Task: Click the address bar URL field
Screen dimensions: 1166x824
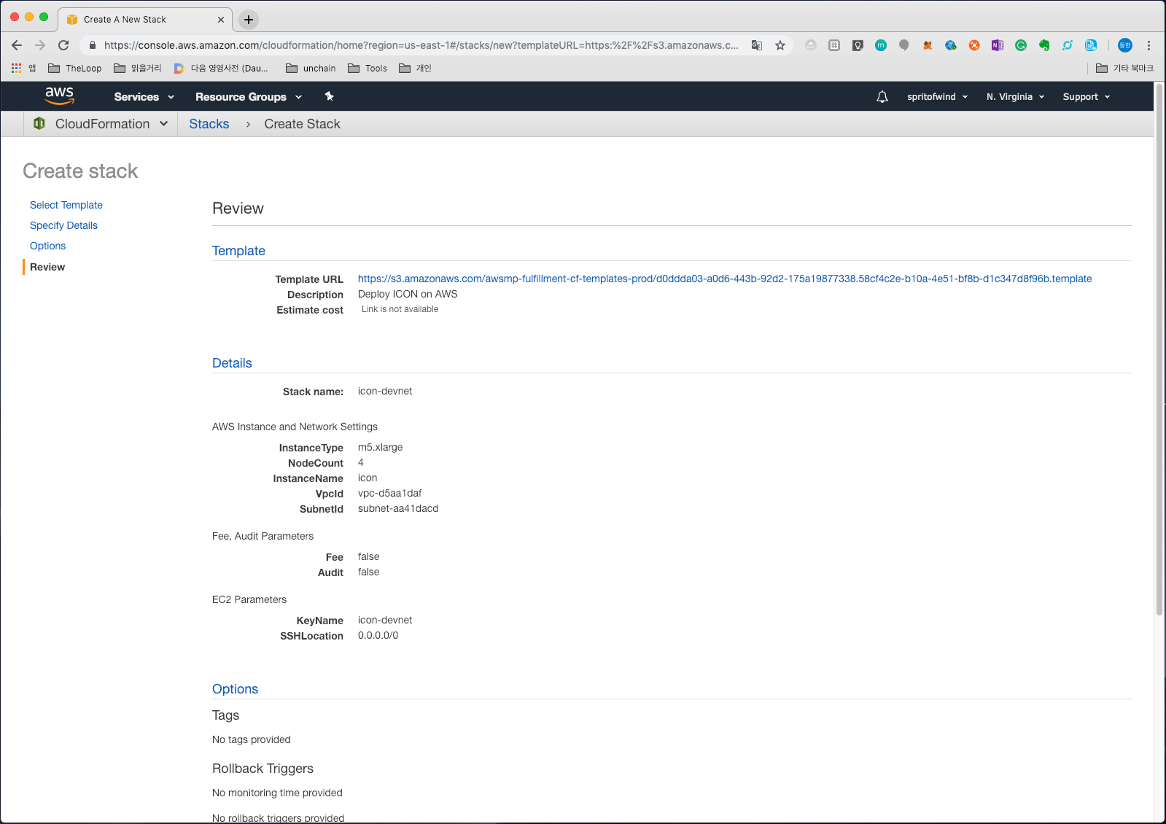Action: coord(421,45)
